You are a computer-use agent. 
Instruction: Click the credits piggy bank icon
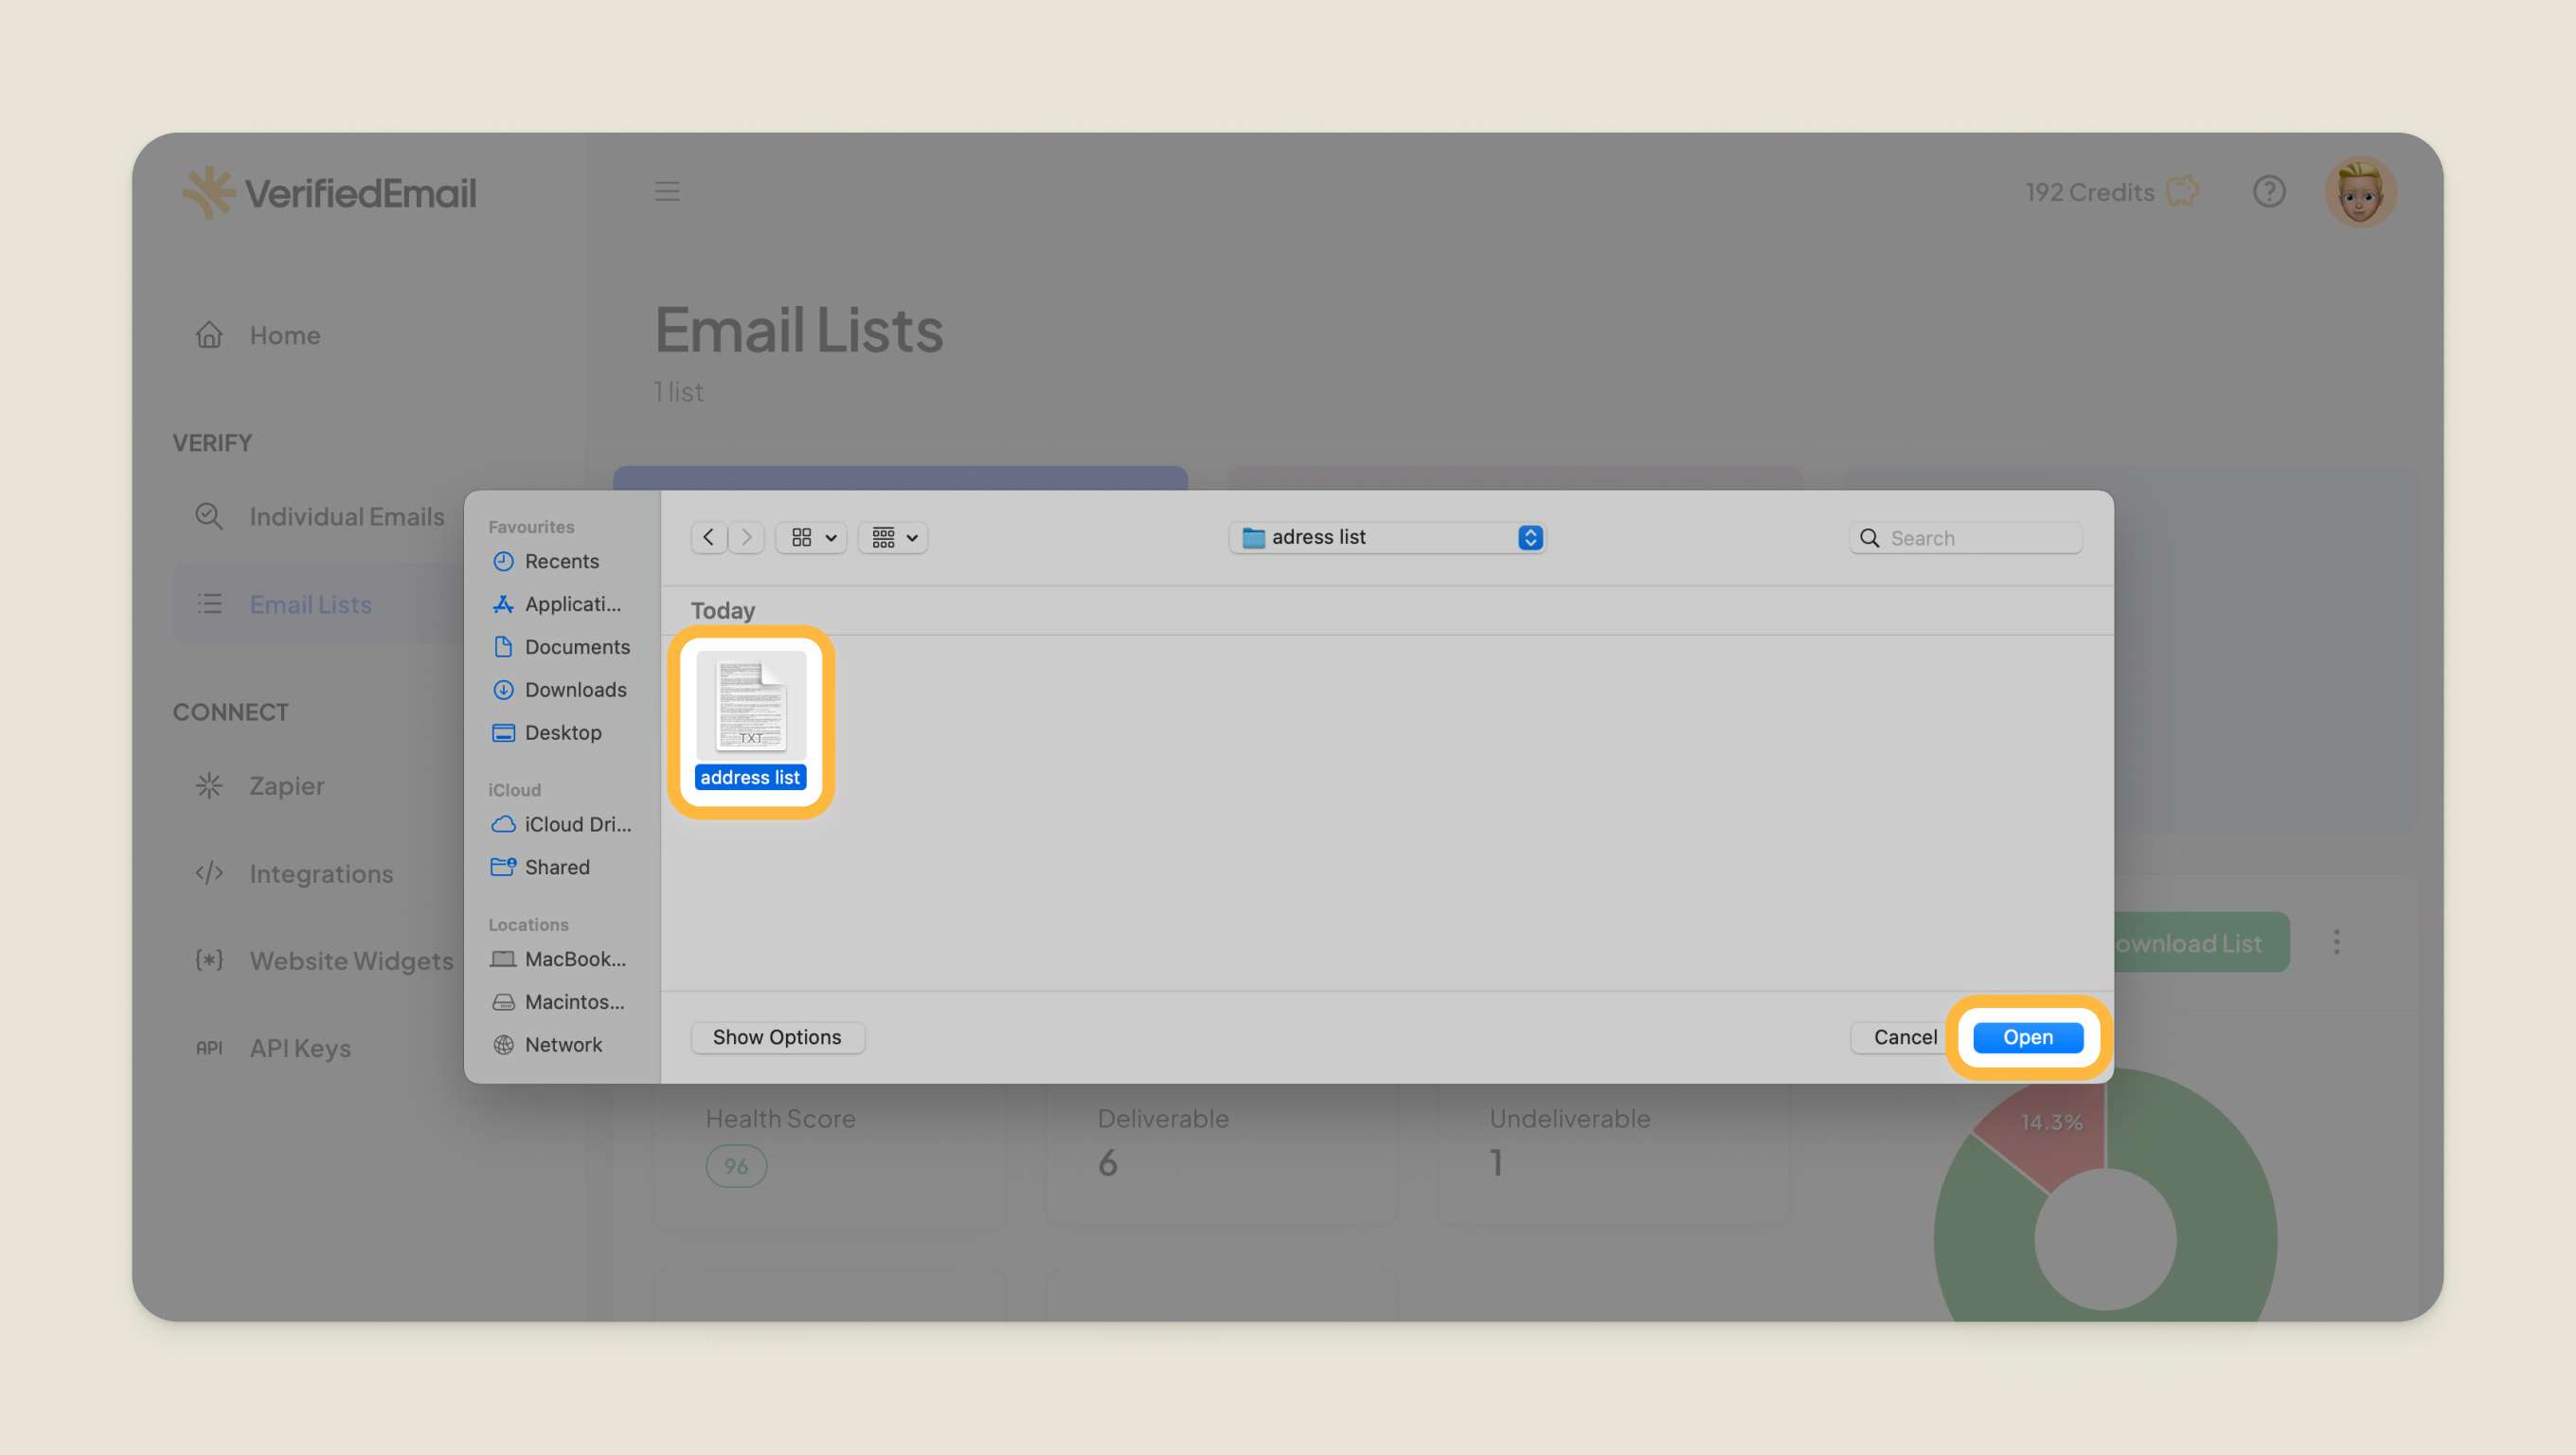click(2184, 191)
